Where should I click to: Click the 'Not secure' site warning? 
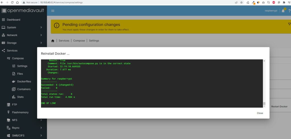click(30, 3)
